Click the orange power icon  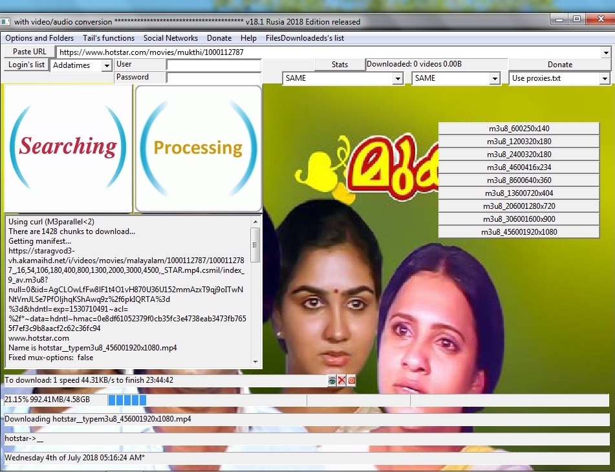pyautogui.click(x=351, y=380)
